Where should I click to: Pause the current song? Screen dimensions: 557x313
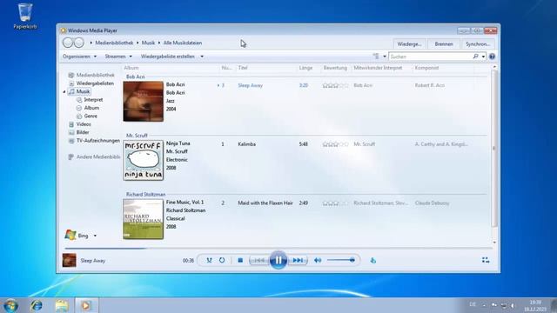pos(278,260)
